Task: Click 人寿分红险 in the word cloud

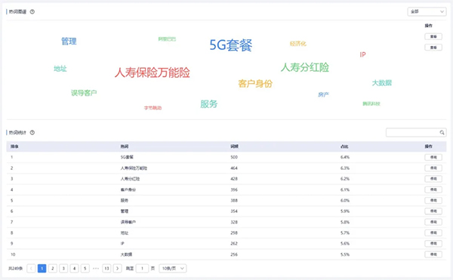Action: [x=305, y=67]
